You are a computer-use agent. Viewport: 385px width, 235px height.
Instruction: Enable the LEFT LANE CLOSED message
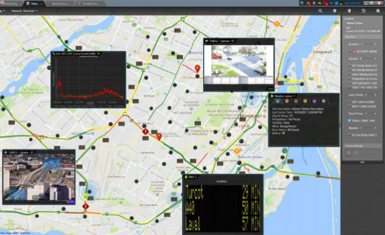(349, 102)
